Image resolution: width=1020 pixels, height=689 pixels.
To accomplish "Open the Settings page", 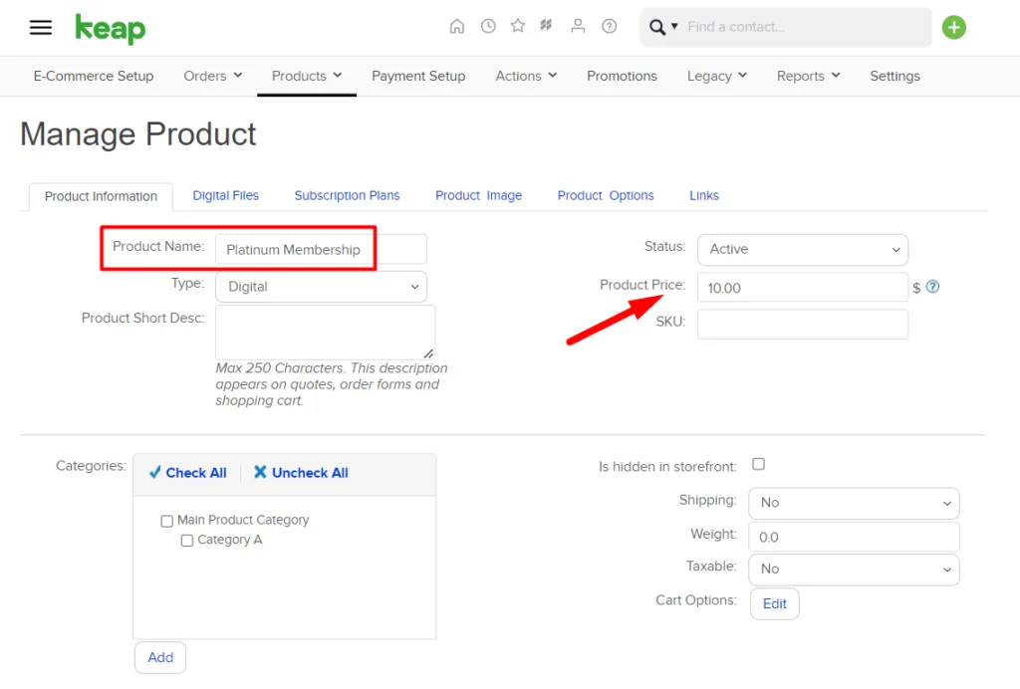I will click(894, 76).
